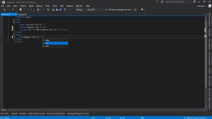
Task: Open the Navigate Backward history dropdown arrow
Action: click(x=40, y=10)
